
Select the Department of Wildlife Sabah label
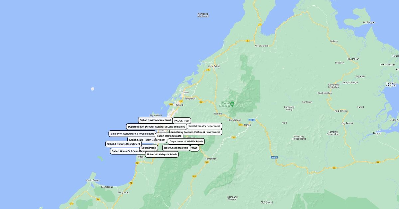pos(186,141)
